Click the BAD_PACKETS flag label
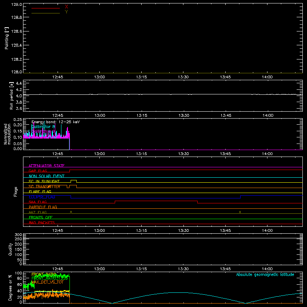Viewport: 307px width, 307px height. (42, 223)
